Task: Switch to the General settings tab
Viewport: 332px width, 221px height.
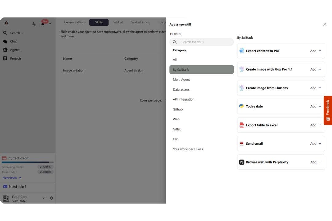Action: click(75, 22)
